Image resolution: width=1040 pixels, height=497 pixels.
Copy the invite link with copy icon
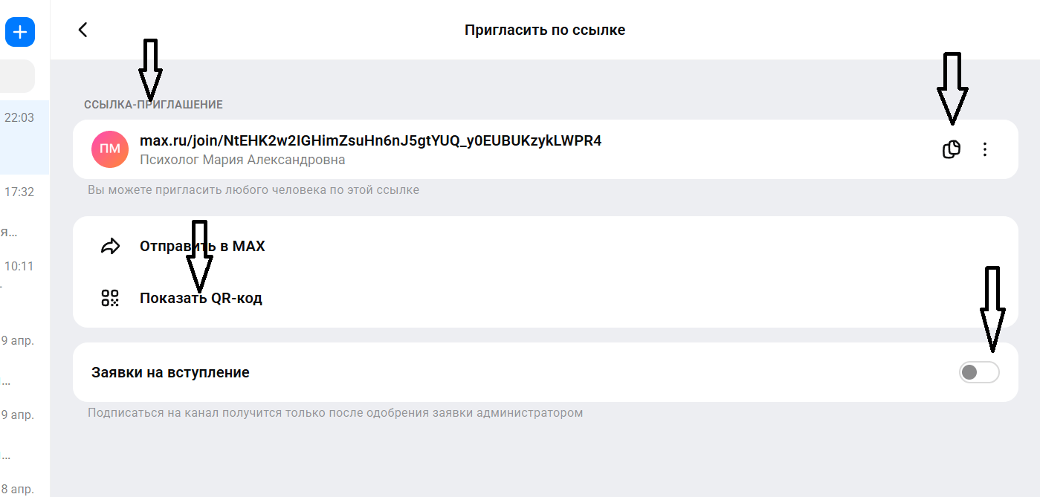click(951, 149)
